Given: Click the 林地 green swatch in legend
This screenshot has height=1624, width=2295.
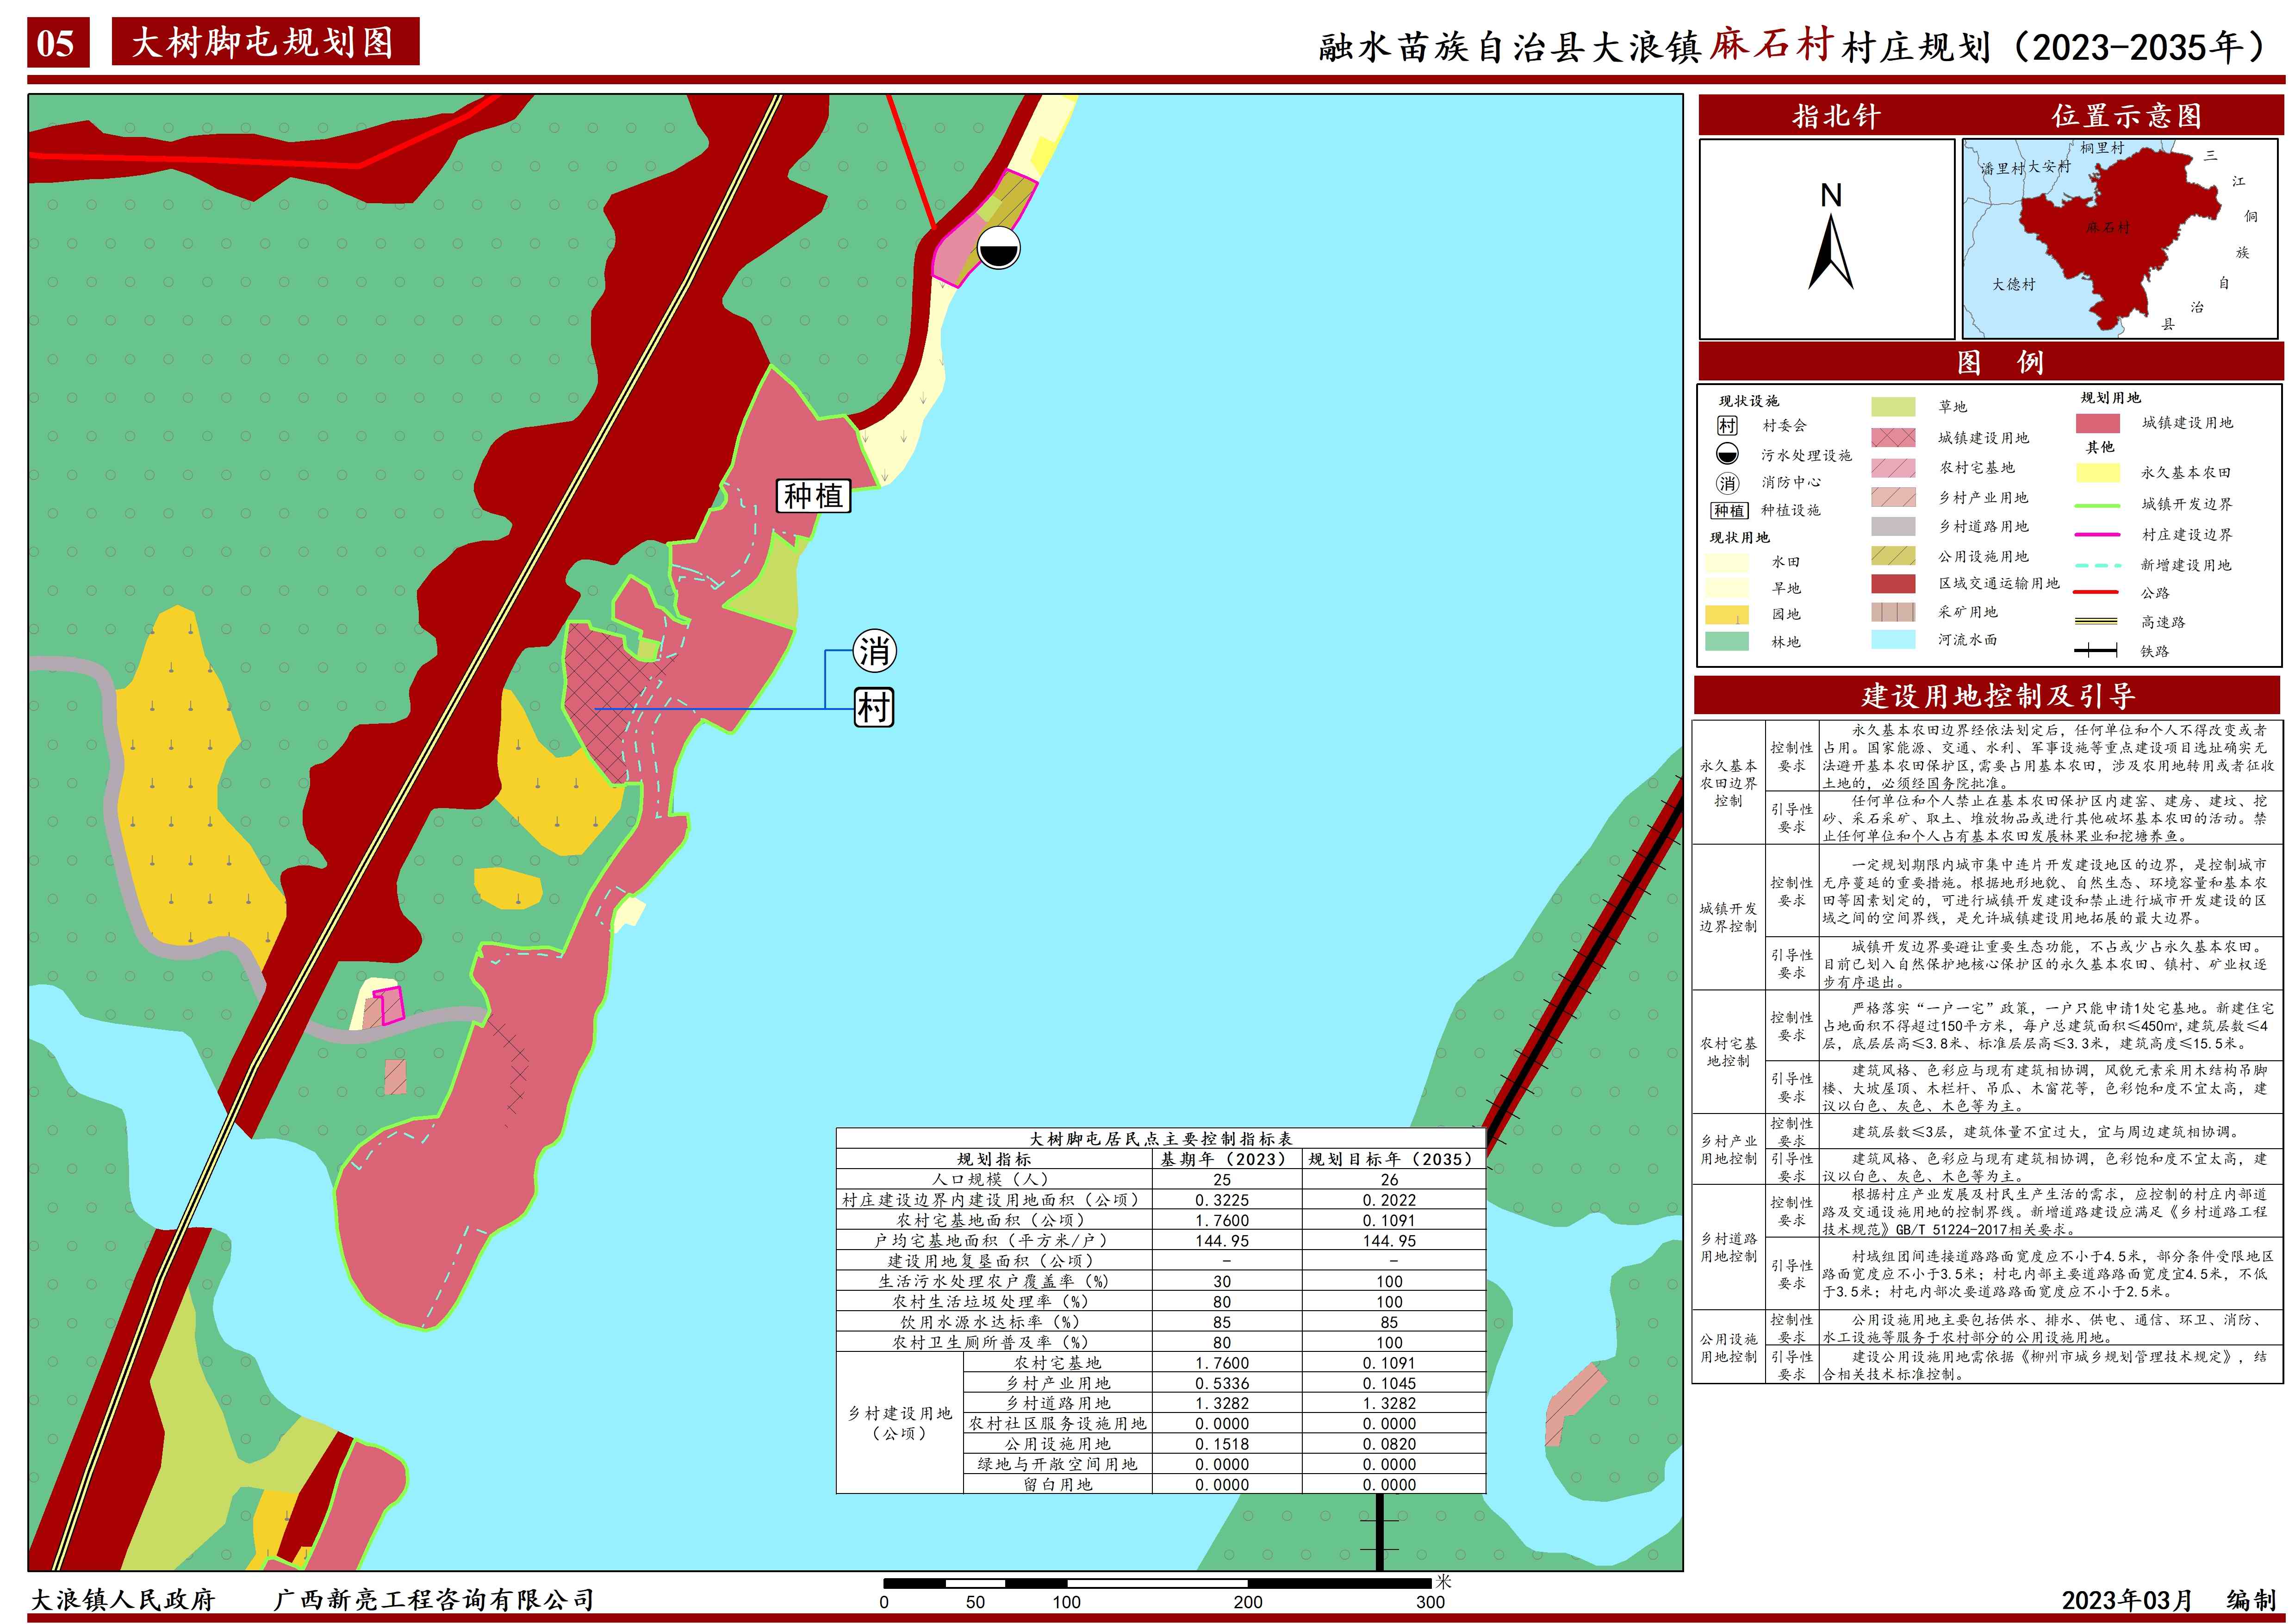Looking at the screenshot, I should pos(1727,642).
